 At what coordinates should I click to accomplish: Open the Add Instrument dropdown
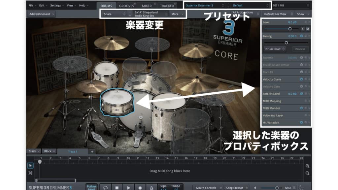[41, 14]
